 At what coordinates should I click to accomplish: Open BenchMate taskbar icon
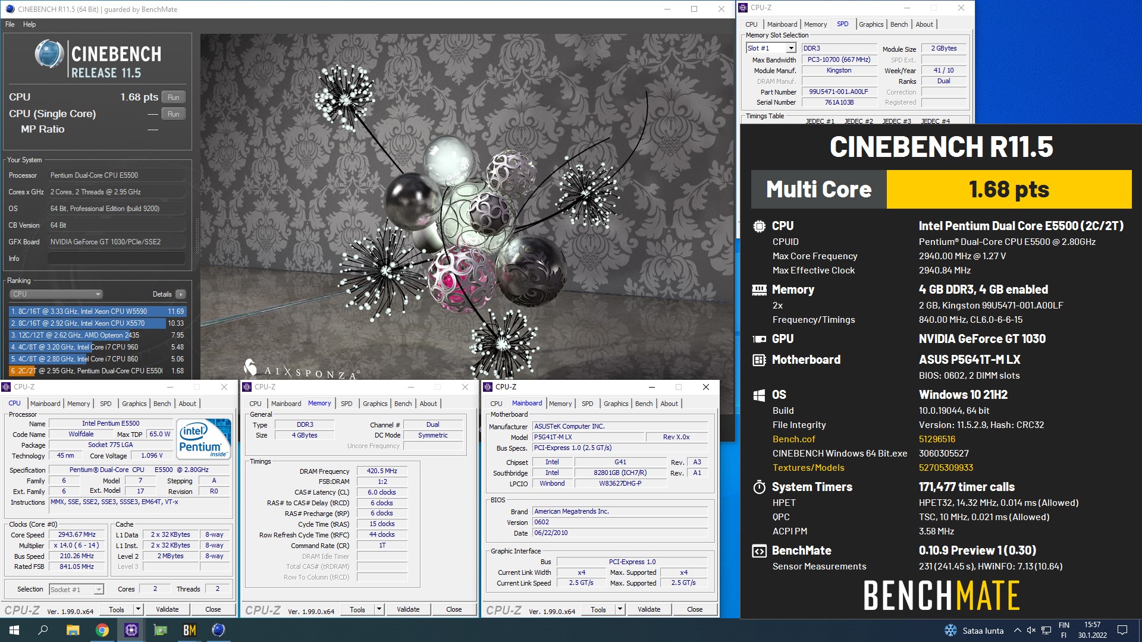pos(189,630)
